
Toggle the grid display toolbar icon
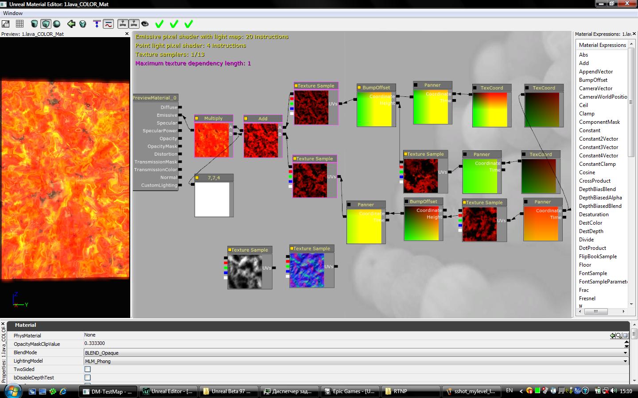(20, 24)
